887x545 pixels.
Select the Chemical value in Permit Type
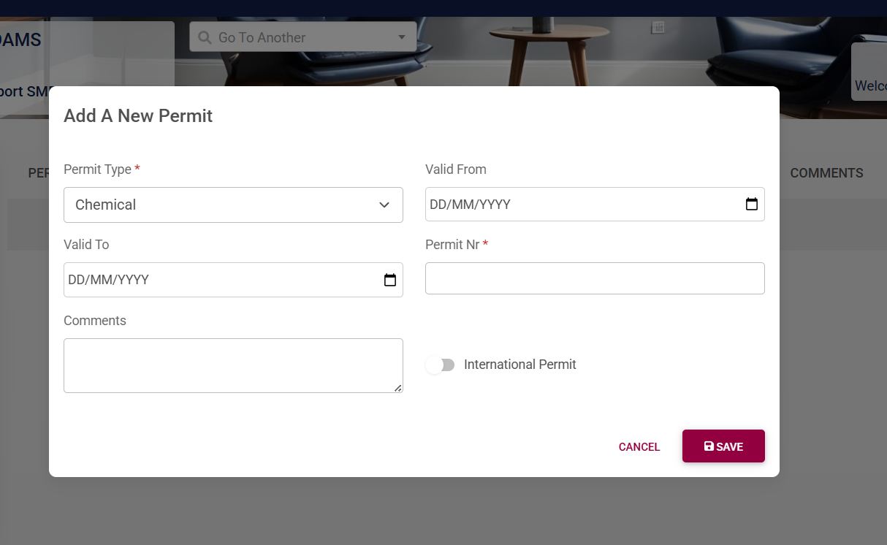click(106, 205)
